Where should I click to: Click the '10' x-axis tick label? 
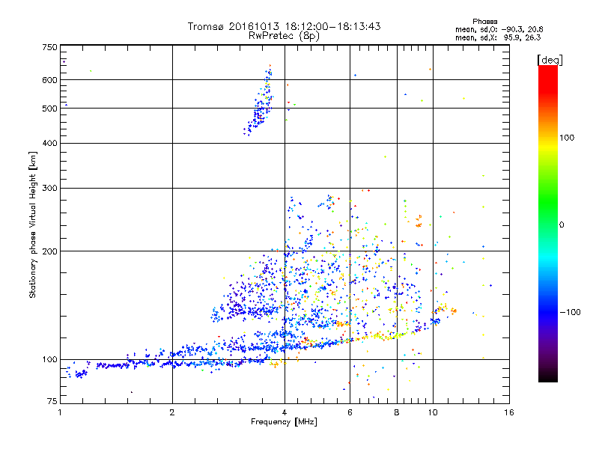433,412
